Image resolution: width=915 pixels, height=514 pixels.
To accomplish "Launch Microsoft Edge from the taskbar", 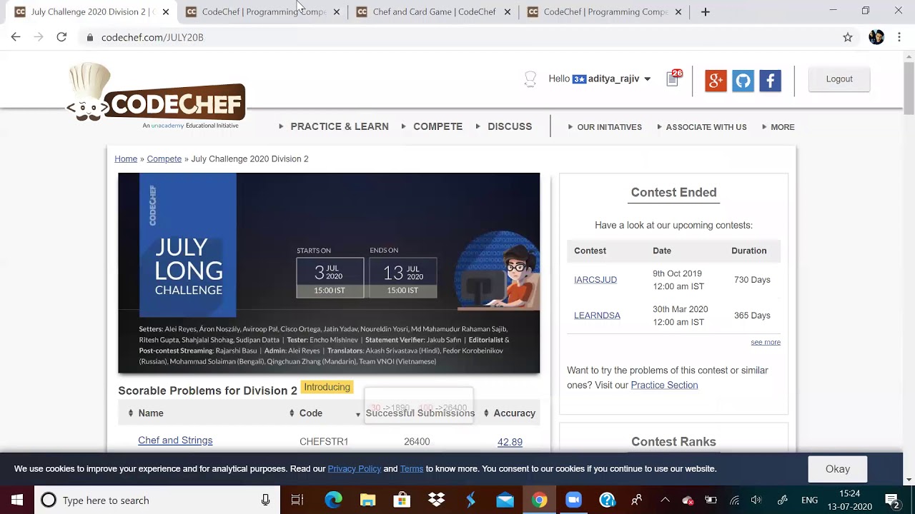I will pyautogui.click(x=333, y=500).
